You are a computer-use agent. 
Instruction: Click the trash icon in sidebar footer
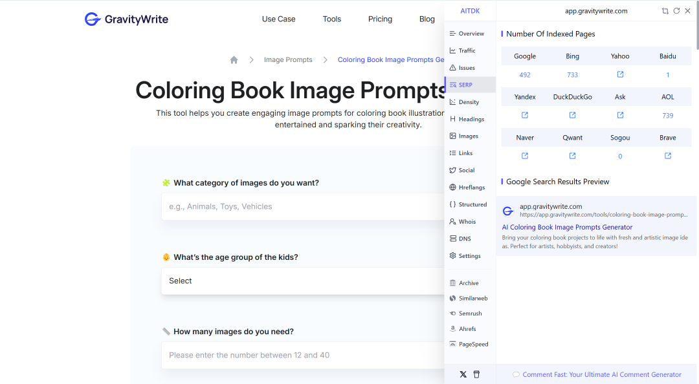(x=476, y=374)
